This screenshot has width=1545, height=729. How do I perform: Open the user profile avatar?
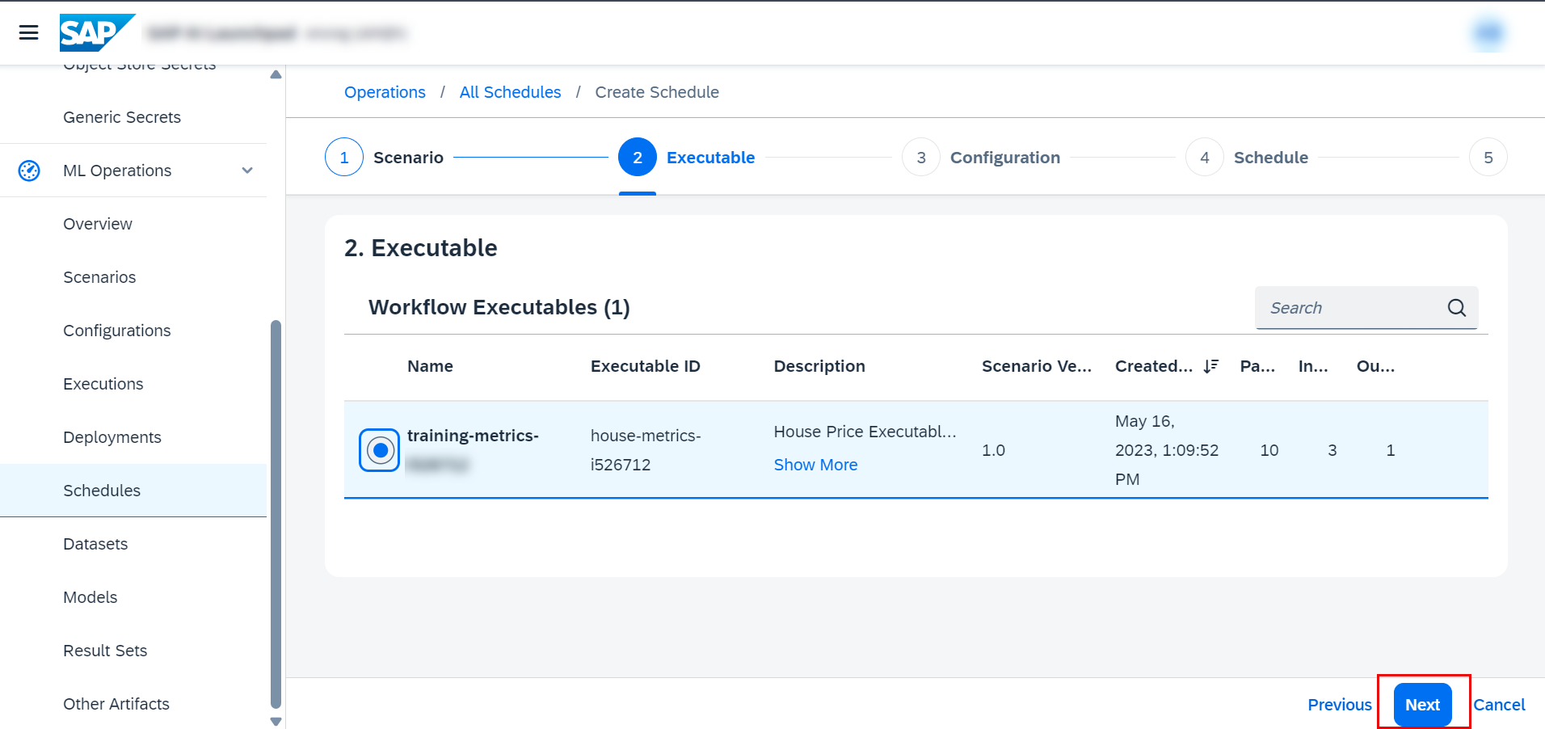click(1488, 33)
